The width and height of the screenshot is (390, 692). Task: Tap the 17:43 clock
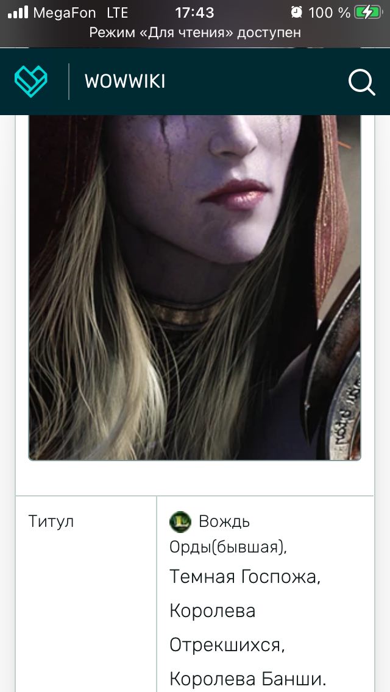pos(195,12)
